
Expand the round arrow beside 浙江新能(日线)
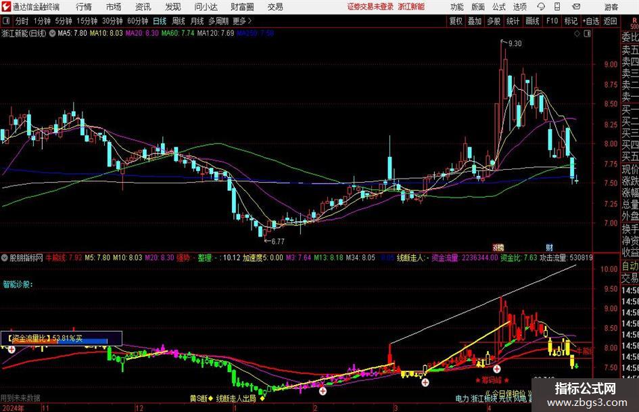52,33
